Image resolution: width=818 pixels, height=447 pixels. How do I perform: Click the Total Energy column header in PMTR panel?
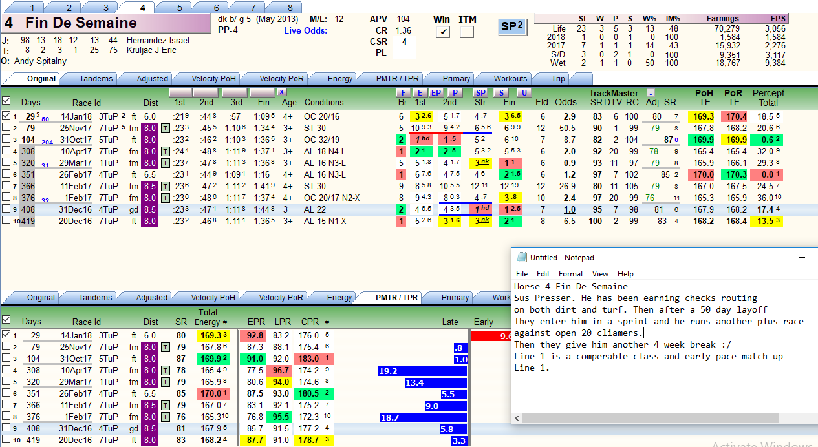[x=211, y=317]
